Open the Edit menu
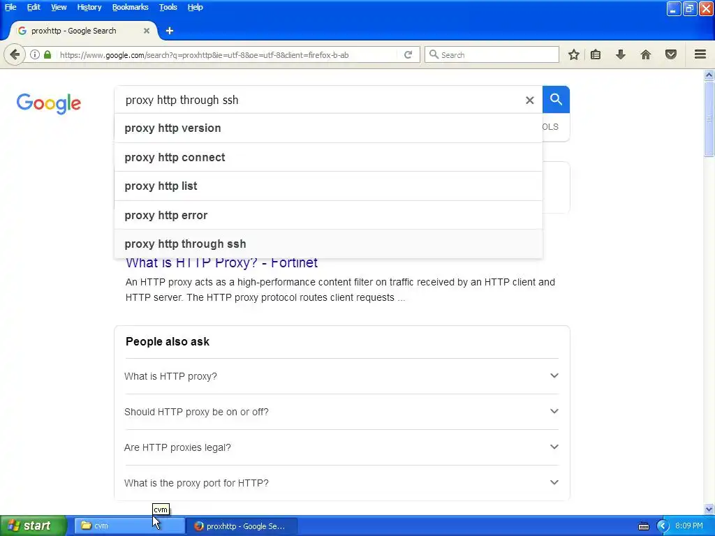 [34, 7]
